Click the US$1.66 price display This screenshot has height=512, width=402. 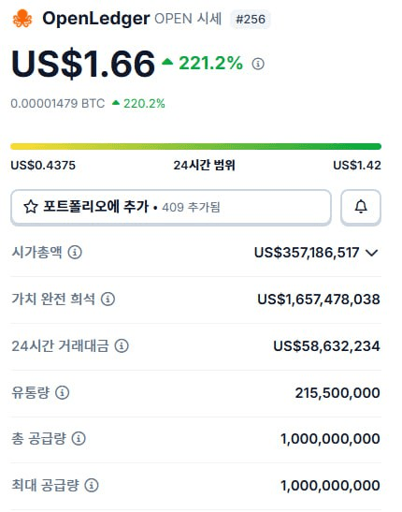point(83,64)
